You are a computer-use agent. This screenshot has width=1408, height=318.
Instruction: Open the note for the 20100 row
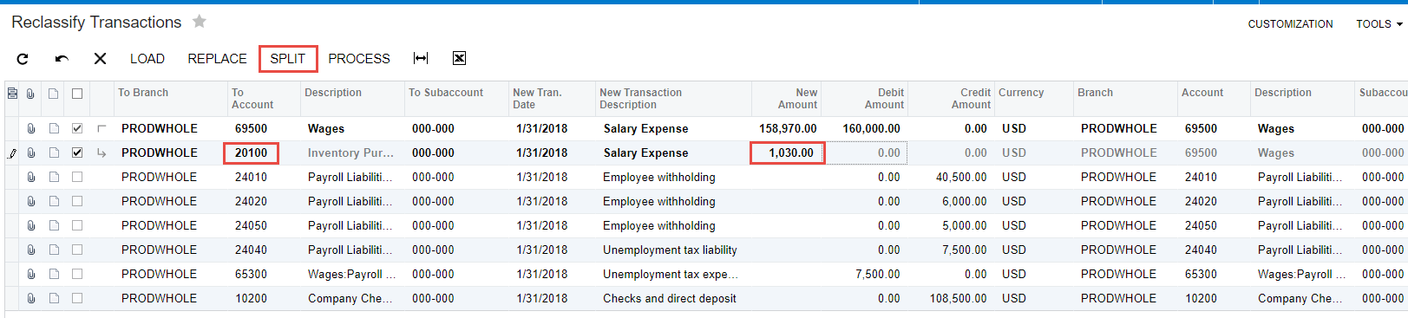click(x=54, y=153)
